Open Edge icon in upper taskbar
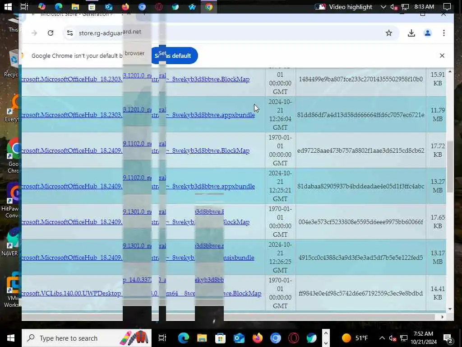 click(58, 6)
